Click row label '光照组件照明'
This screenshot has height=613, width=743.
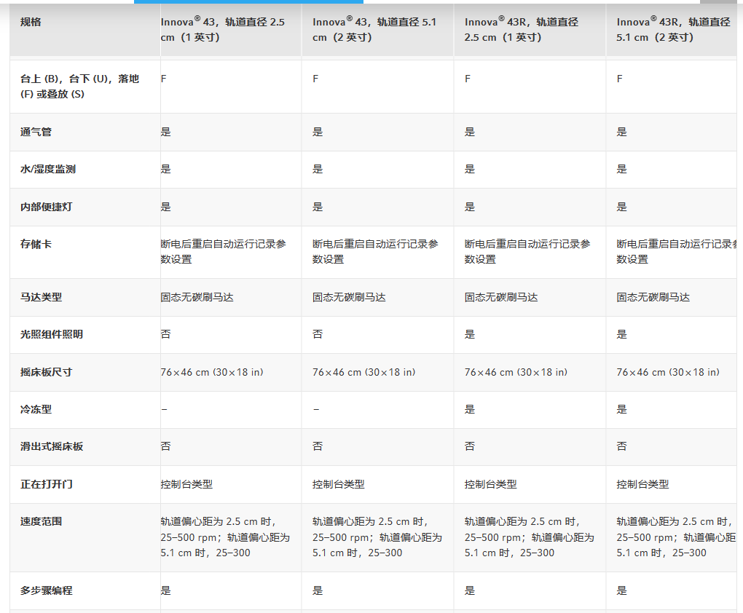52,334
